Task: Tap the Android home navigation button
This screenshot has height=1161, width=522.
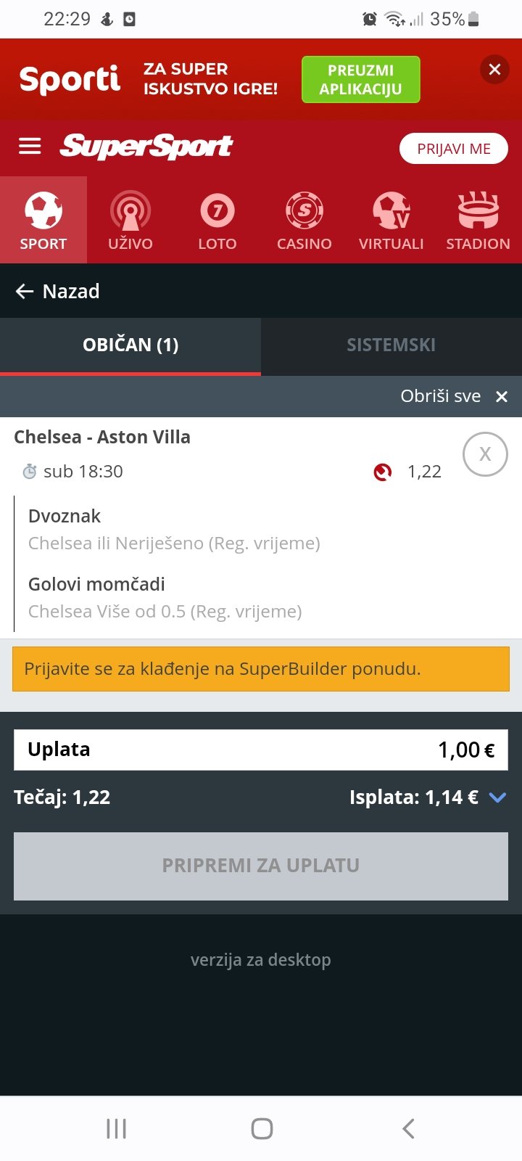Action: (x=262, y=1128)
